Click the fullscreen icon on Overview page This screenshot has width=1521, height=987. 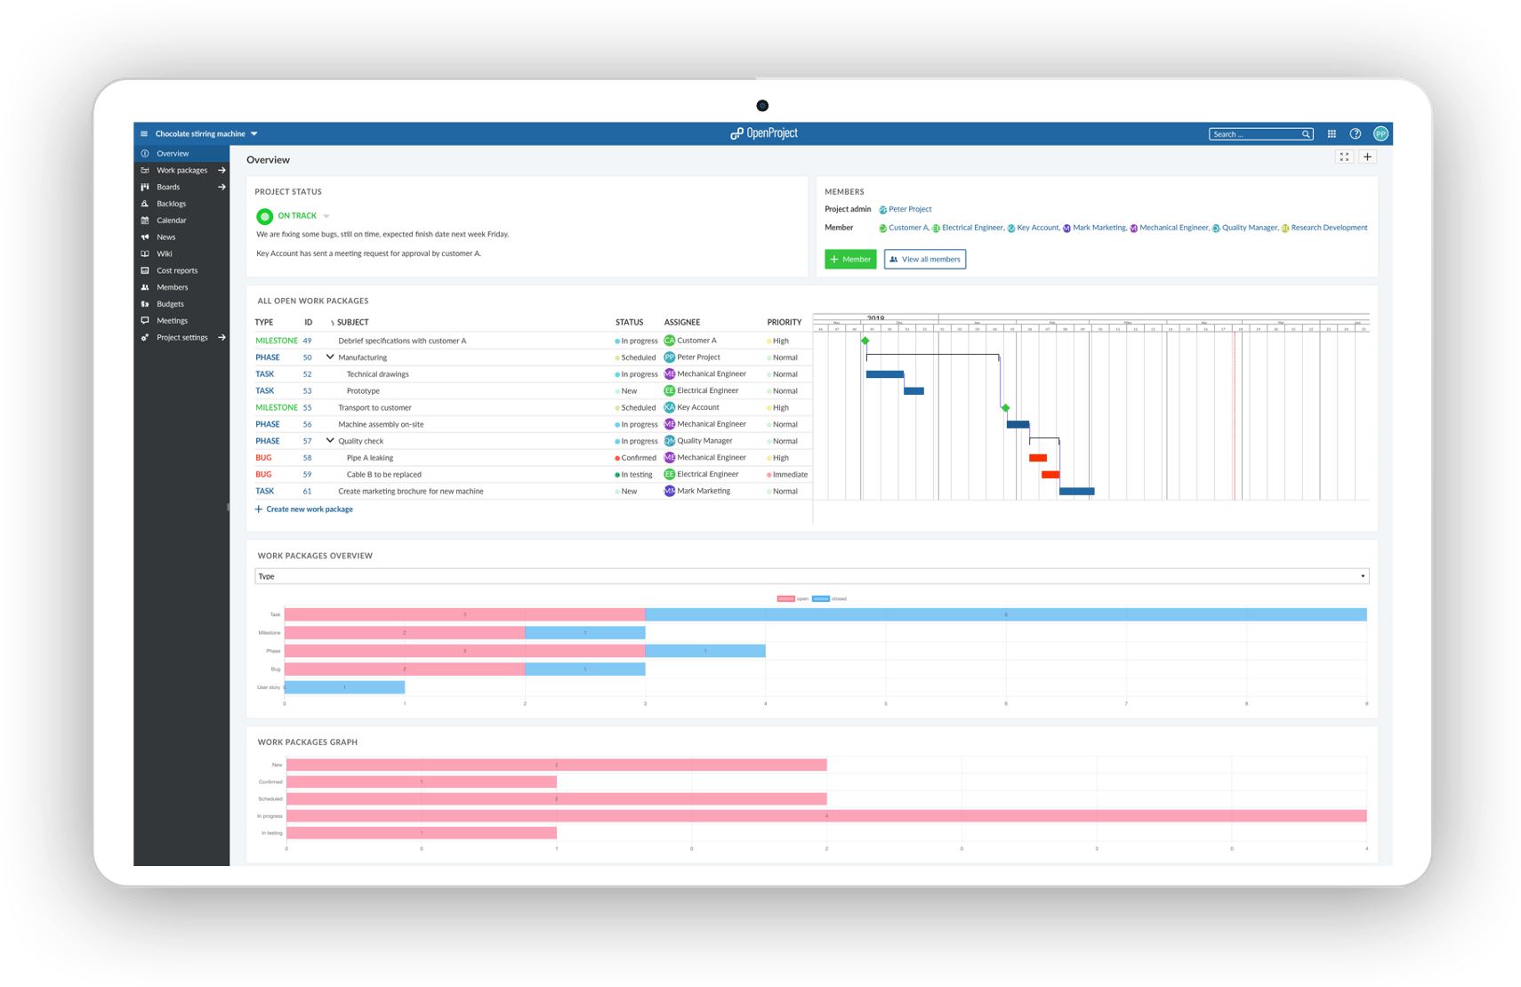1344,157
